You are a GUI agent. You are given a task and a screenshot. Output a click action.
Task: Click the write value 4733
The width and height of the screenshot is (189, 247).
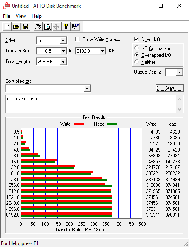pos(155,132)
